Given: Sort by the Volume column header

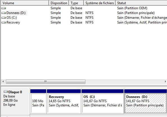Looking at the screenshot, I should coord(25,3).
